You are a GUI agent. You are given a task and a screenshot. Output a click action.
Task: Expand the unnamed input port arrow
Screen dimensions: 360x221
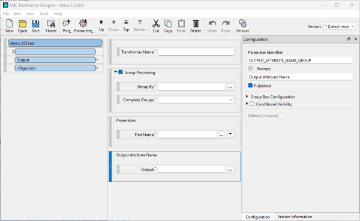(x=13, y=52)
